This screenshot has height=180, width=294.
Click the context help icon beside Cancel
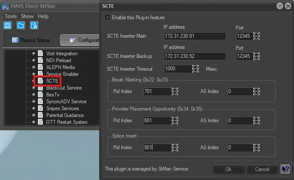pos(284,169)
